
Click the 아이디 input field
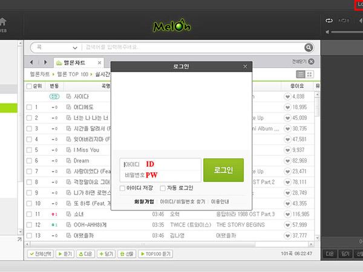pyautogui.click(x=160, y=164)
